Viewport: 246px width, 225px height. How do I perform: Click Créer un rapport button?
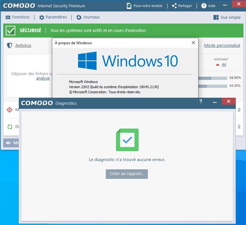(127, 174)
